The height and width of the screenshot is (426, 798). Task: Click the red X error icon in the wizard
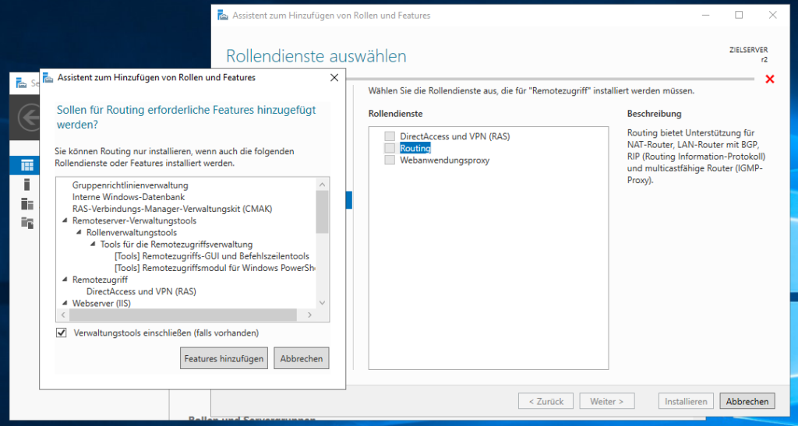(769, 79)
